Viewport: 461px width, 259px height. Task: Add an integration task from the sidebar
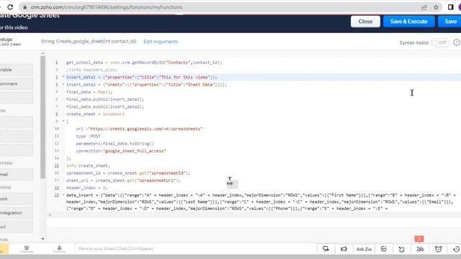[x=16, y=213]
